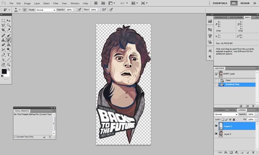Select the Move tool
259x155 pixels.
coord(9,21)
